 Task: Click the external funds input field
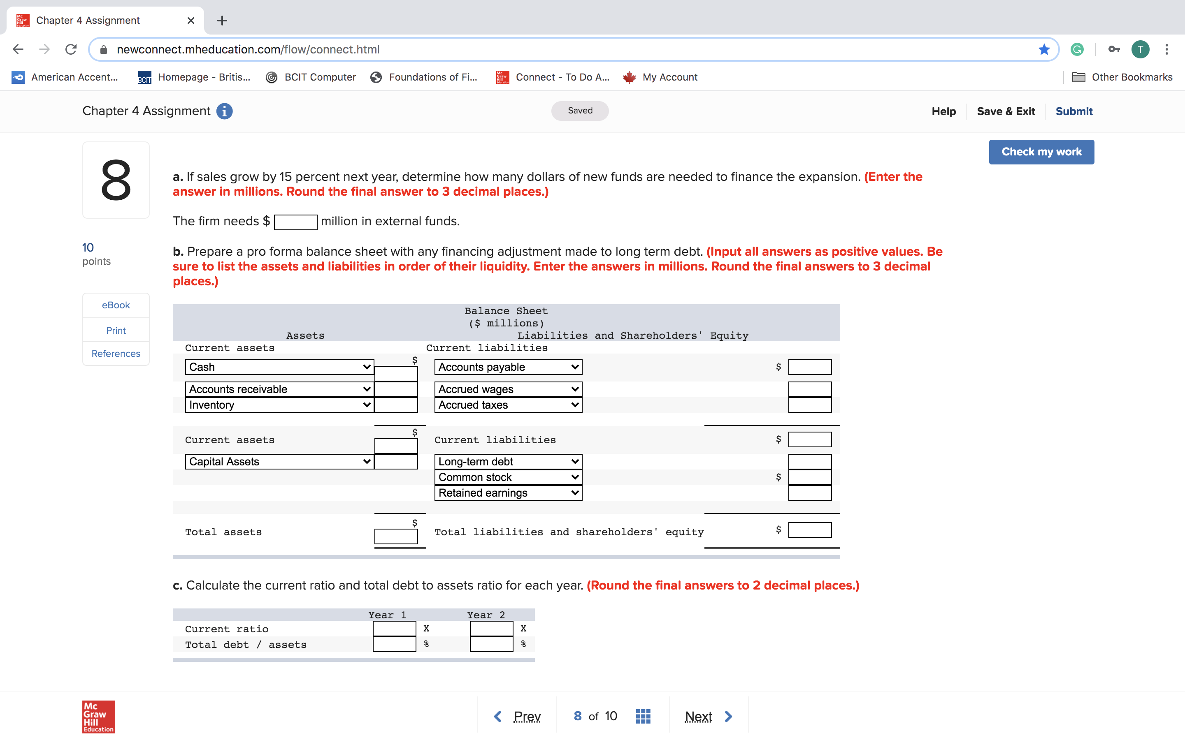tap(295, 222)
